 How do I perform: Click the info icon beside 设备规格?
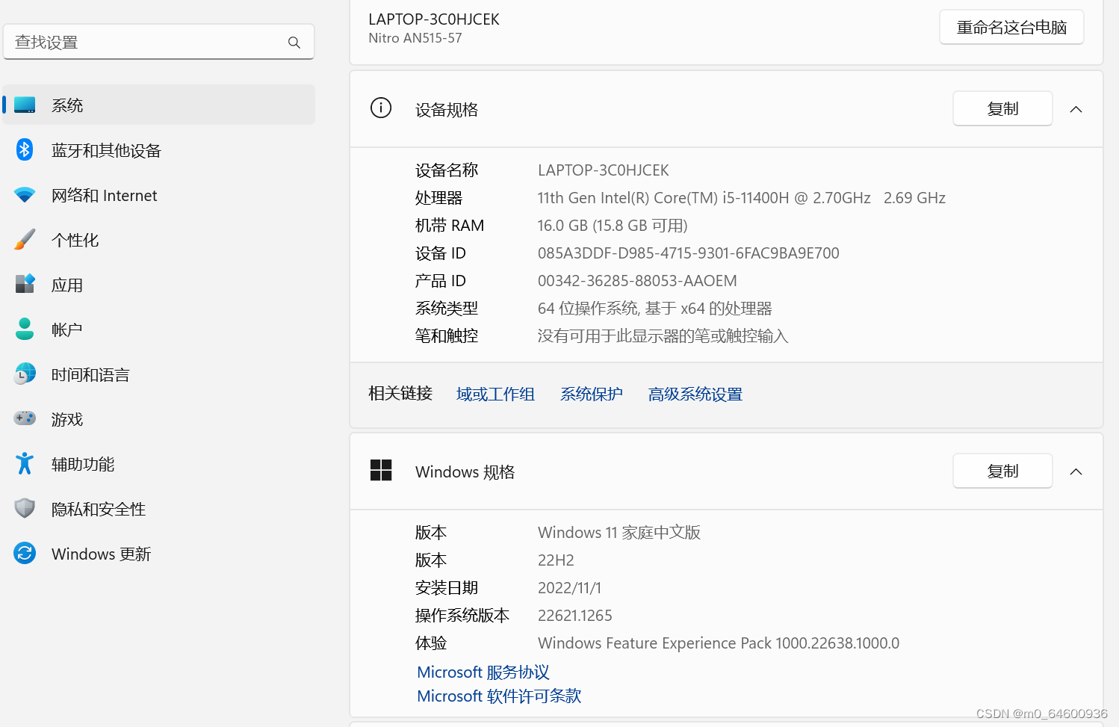[x=381, y=108]
